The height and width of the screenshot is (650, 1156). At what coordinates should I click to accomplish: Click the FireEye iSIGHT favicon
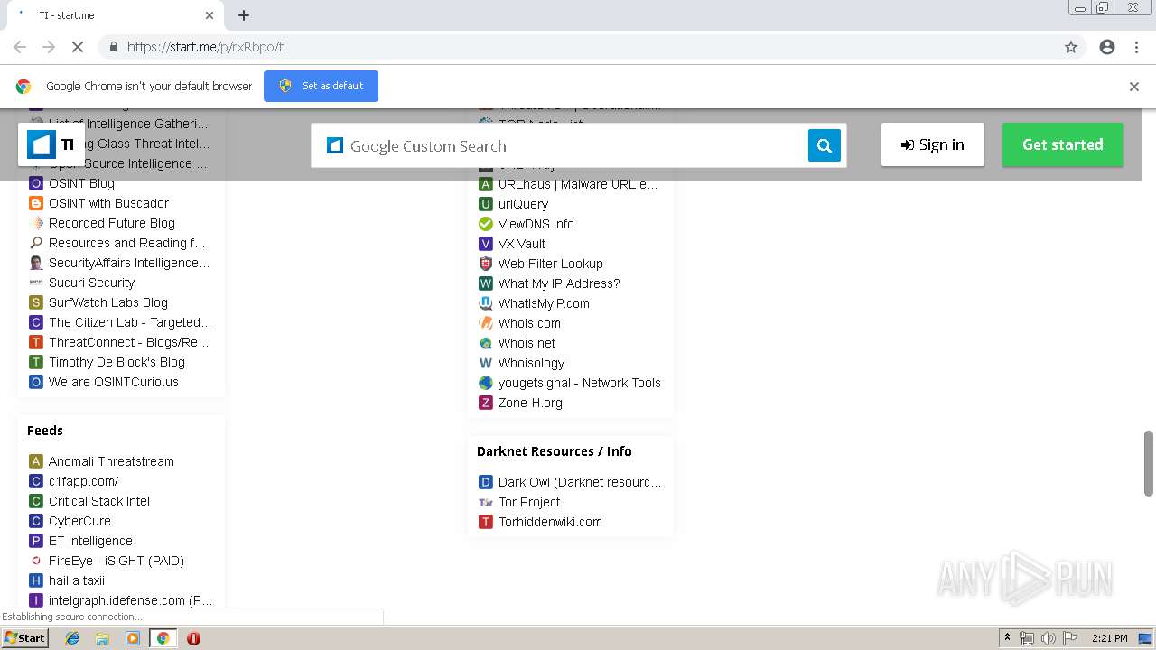click(x=36, y=561)
